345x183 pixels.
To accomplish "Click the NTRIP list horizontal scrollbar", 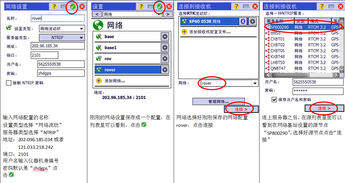I will 302,75.
